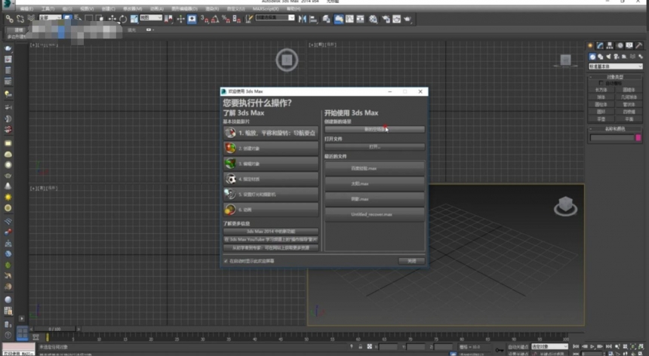Open the 3ds Max 2014 中的新功能 link
Viewport: 649px width, 356px height.
271,232
